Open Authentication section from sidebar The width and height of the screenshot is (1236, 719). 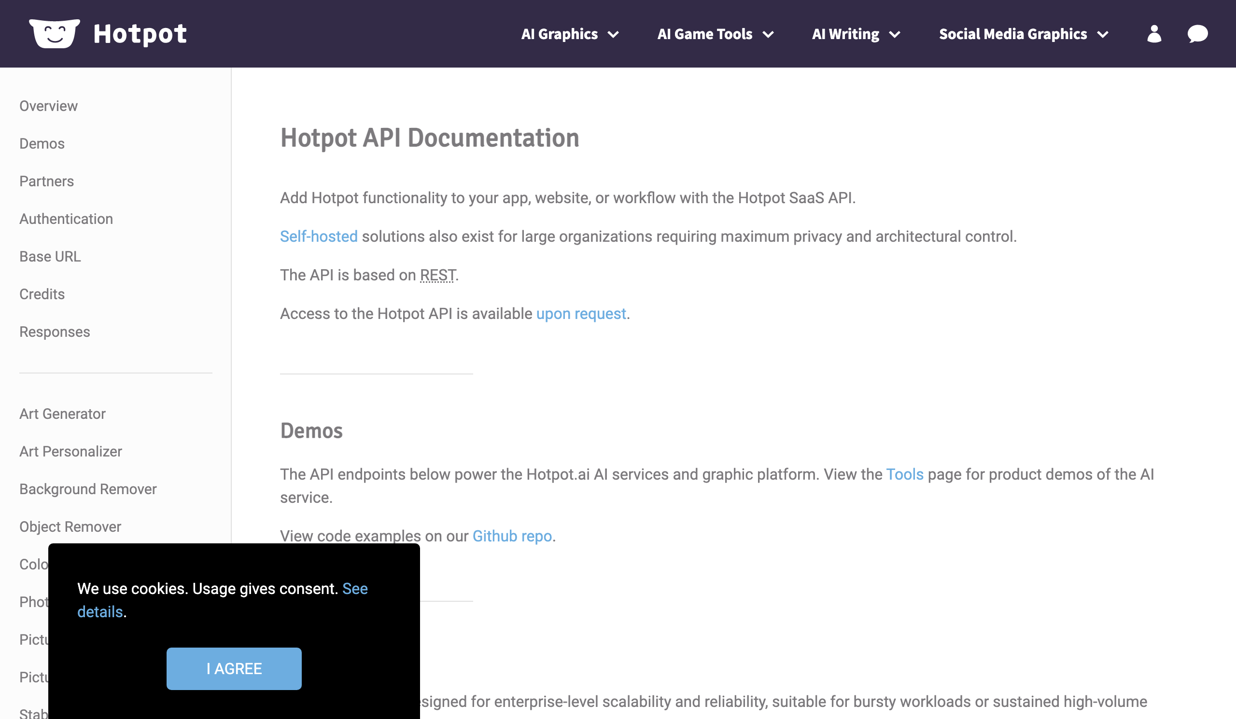(66, 219)
